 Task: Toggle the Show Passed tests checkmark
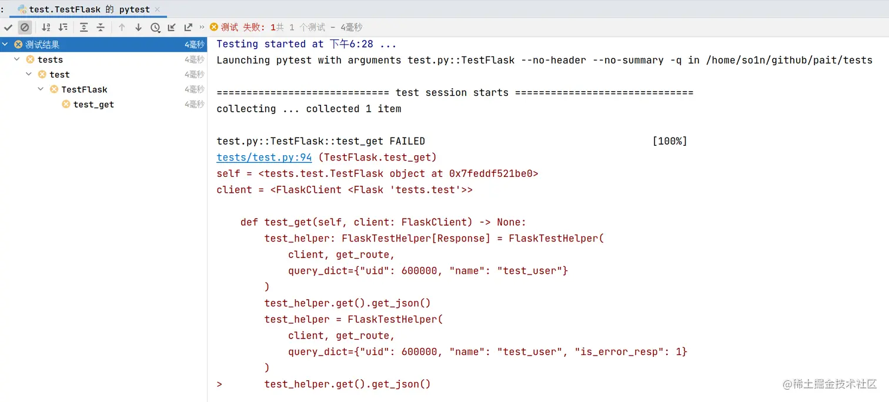(x=8, y=27)
